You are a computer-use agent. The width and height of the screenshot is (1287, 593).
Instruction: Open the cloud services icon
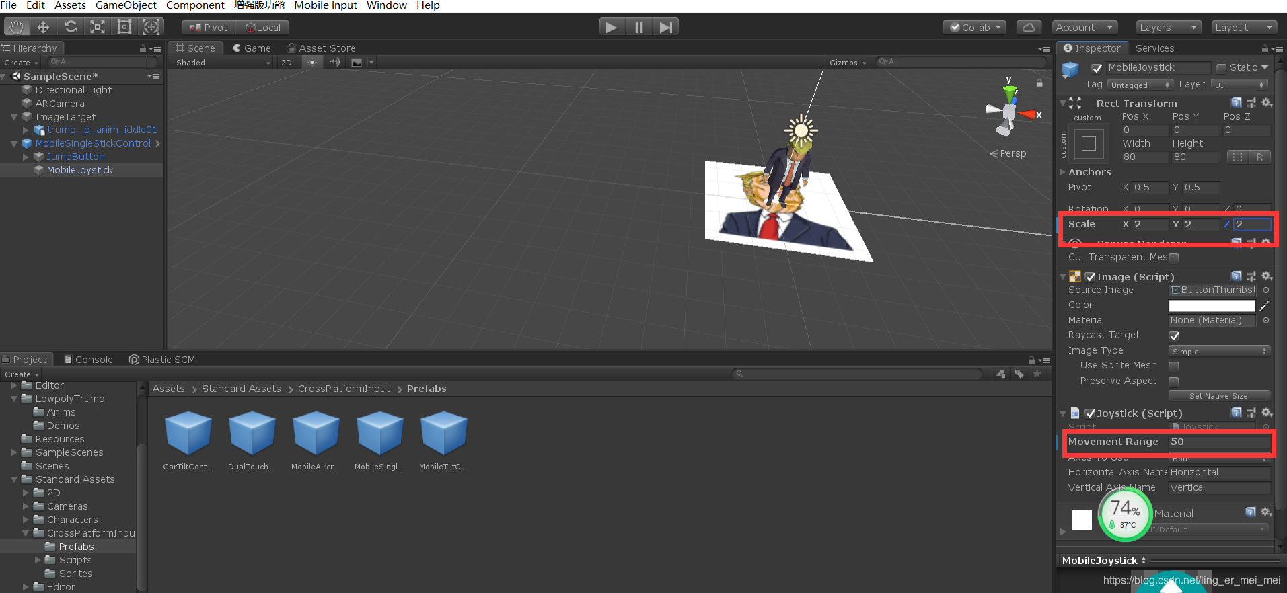tap(1029, 28)
